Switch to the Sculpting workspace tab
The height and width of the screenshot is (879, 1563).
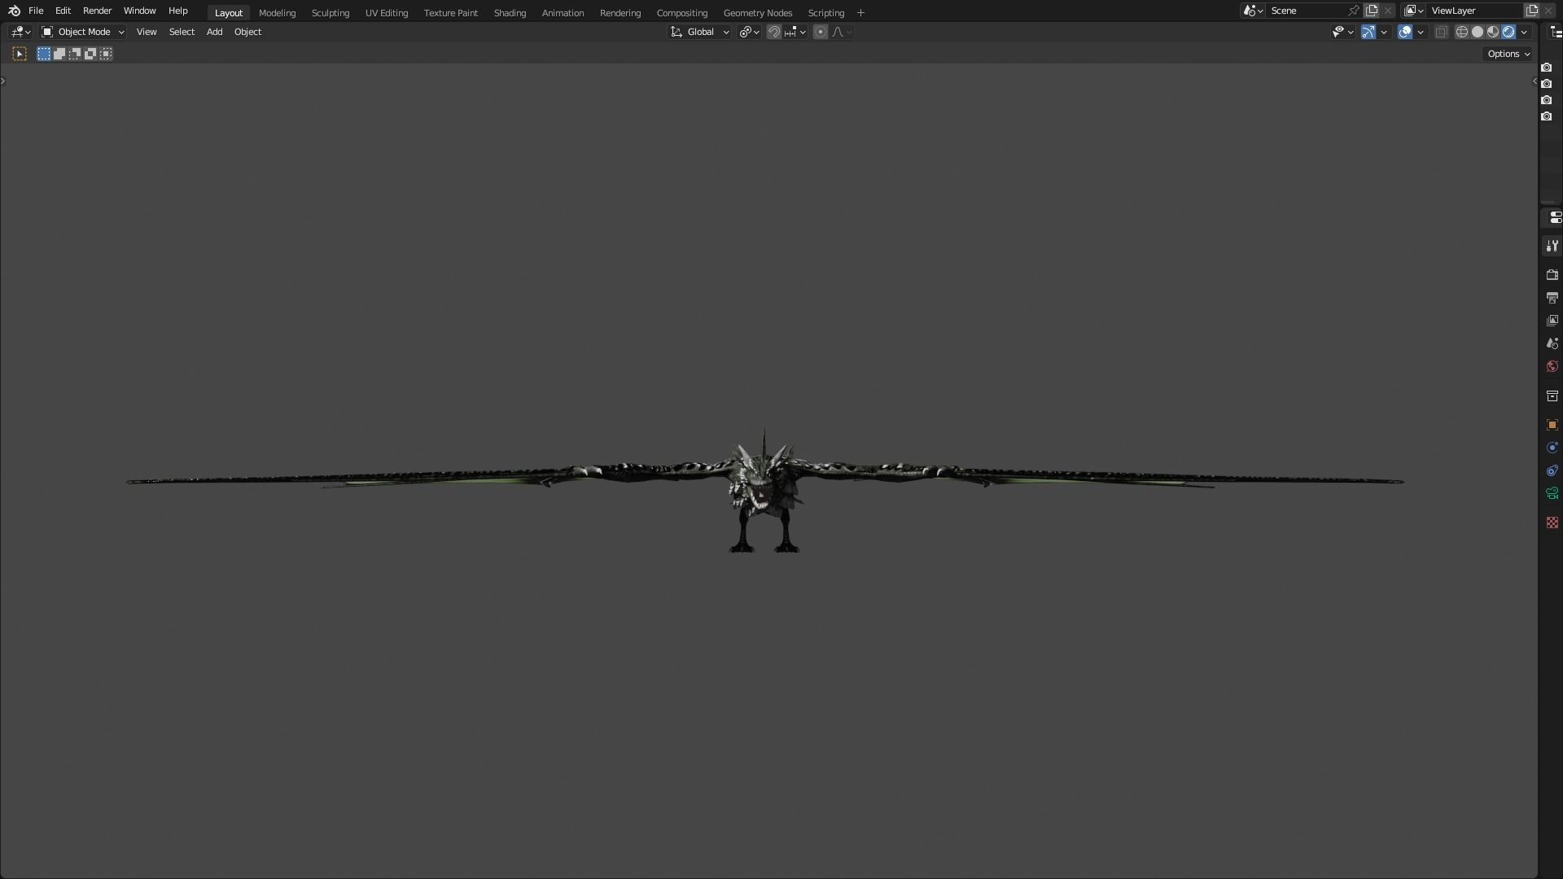(331, 13)
